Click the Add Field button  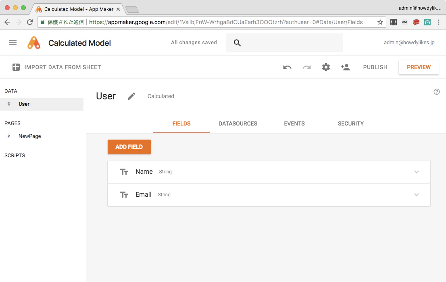click(129, 147)
